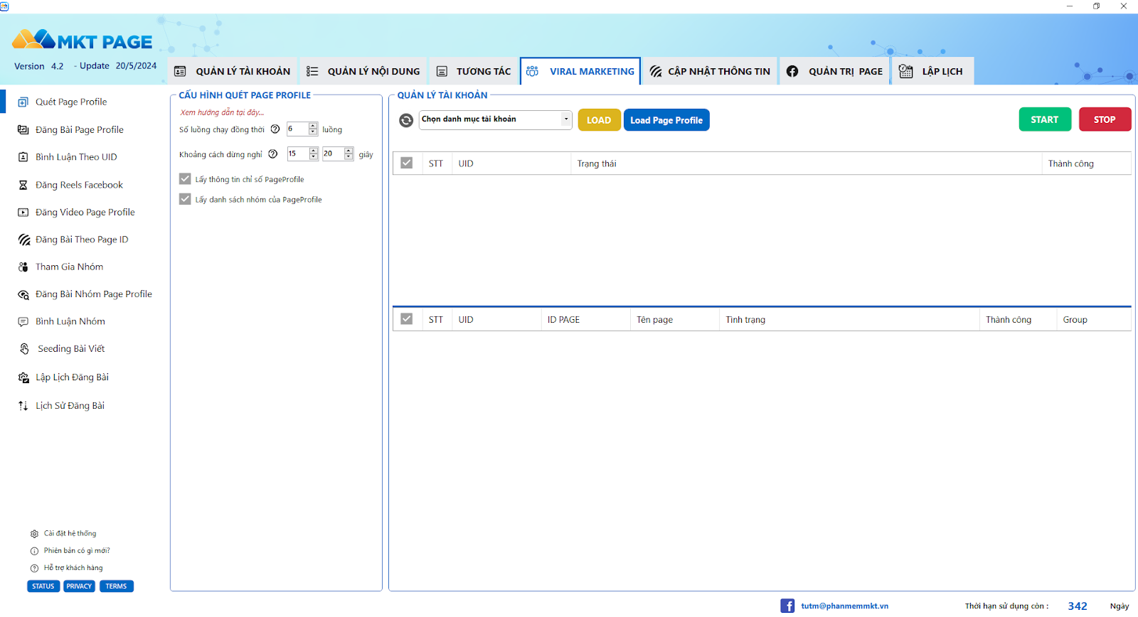The width and height of the screenshot is (1138, 617).
Task: Click the Đăng Video Page Profile icon
Action: [x=23, y=212]
